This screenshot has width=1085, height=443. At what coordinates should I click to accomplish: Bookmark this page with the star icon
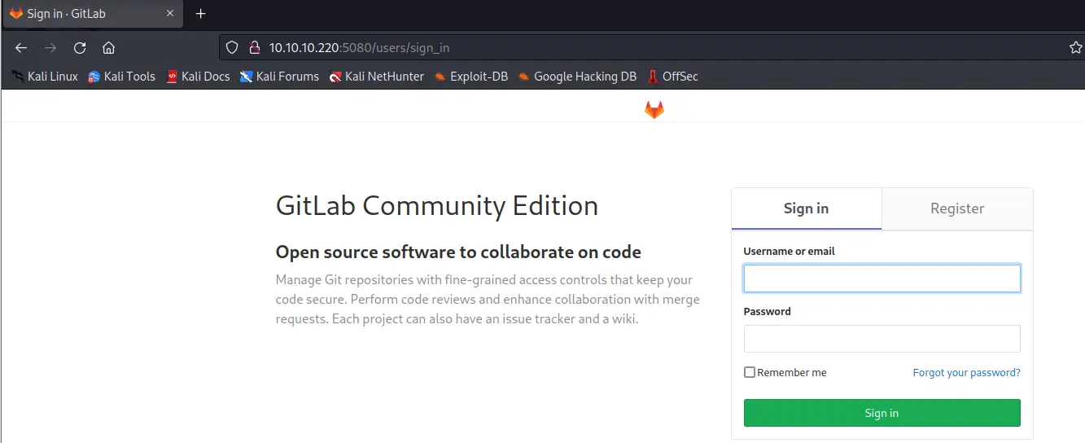(x=1075, y=47)
